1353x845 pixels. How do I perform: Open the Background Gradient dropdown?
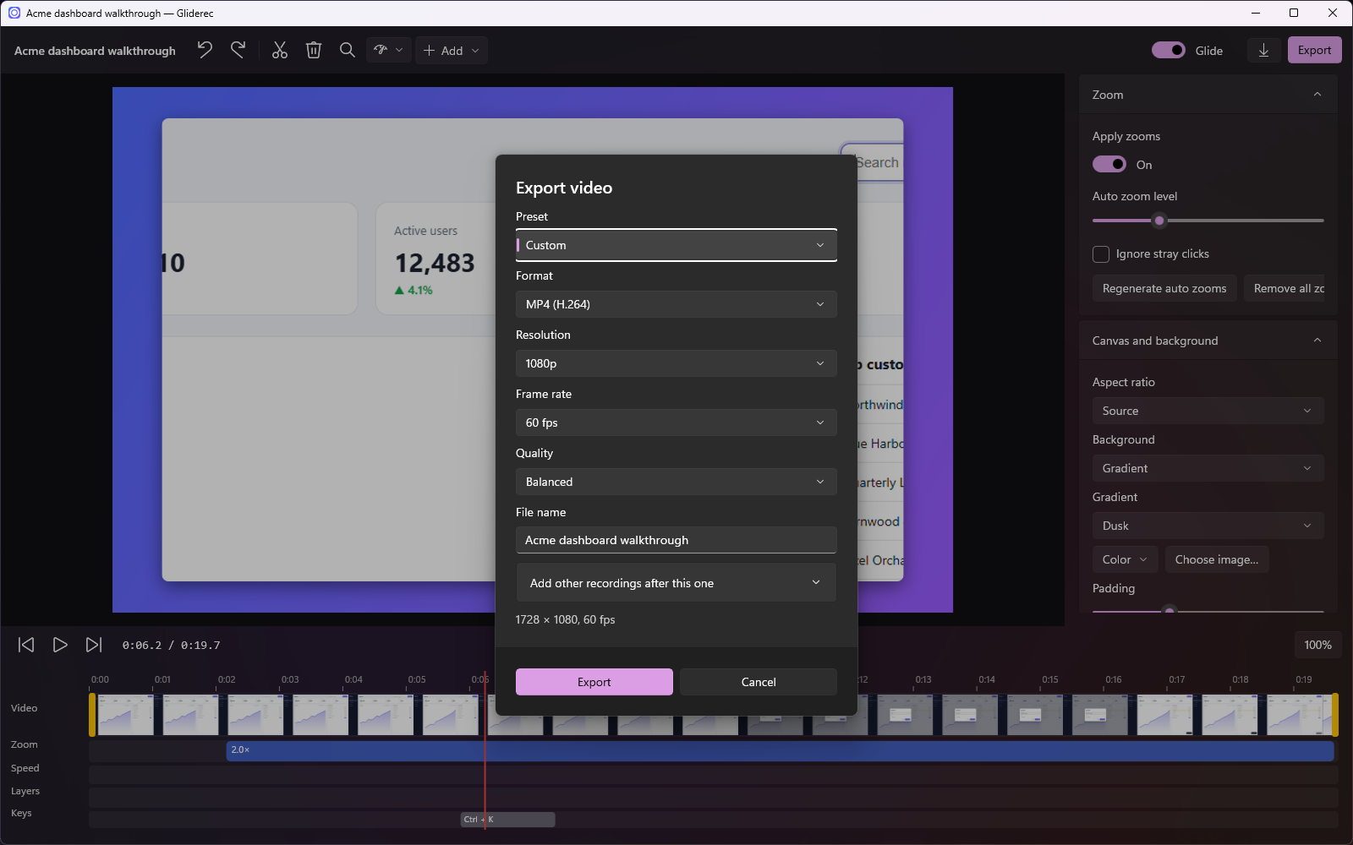point(1208,468)
